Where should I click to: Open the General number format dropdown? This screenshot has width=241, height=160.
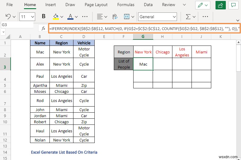tap(158, 17)
